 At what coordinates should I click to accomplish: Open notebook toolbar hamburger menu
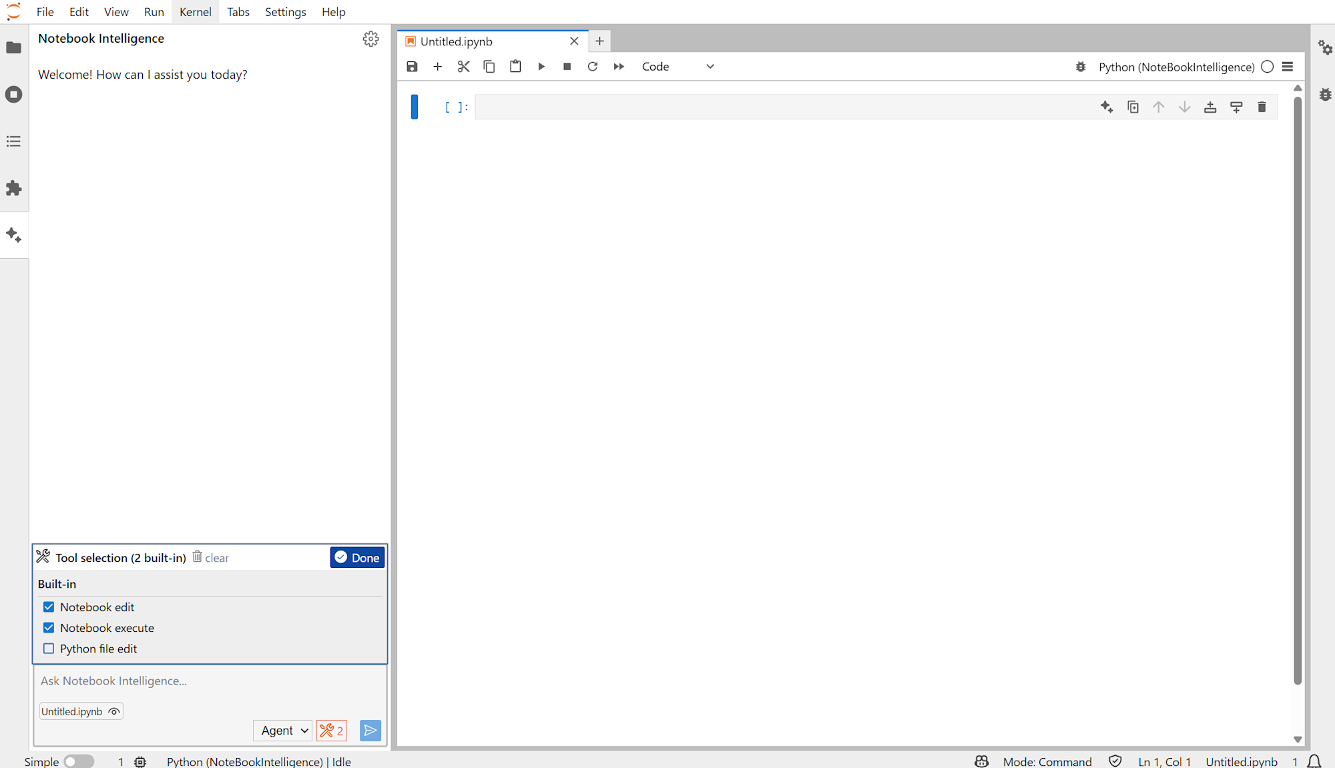point(1288,67)
